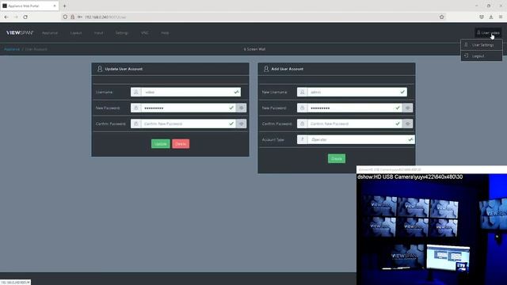Click lock icon beside Update account Confirm Password
Screen dimensions: 507x285
click(x=136, y=123)
